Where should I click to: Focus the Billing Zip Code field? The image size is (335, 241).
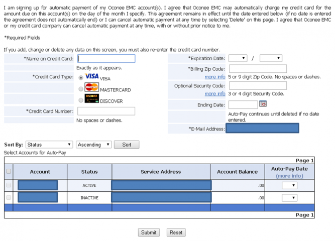click(x=258, y=69)
